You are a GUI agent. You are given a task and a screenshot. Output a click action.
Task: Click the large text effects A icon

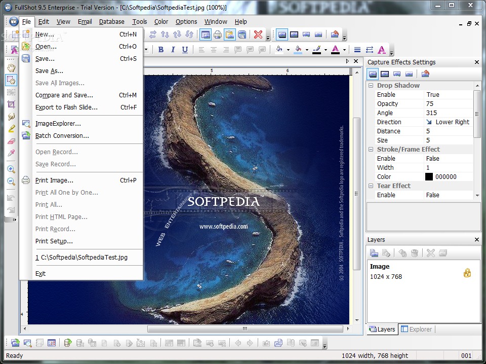382,50
